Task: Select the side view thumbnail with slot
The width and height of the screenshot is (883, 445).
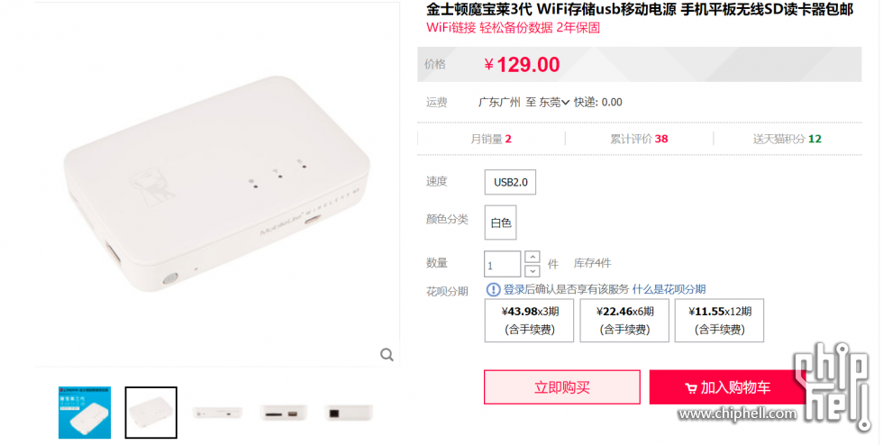Action: pyautogui.click(x=217, y=413)
